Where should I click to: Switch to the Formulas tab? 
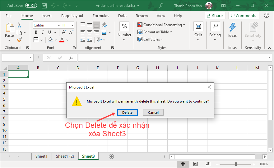point(101,16)
